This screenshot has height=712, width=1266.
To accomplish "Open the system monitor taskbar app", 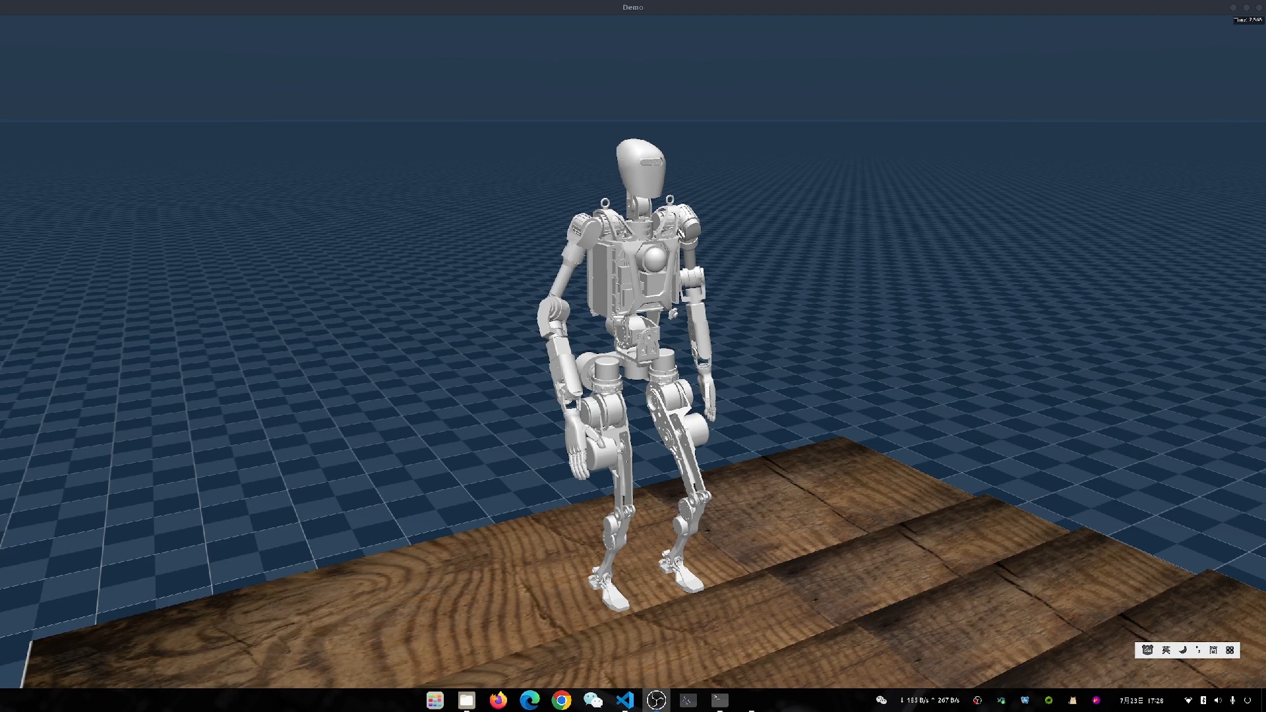I will [688, 700].
